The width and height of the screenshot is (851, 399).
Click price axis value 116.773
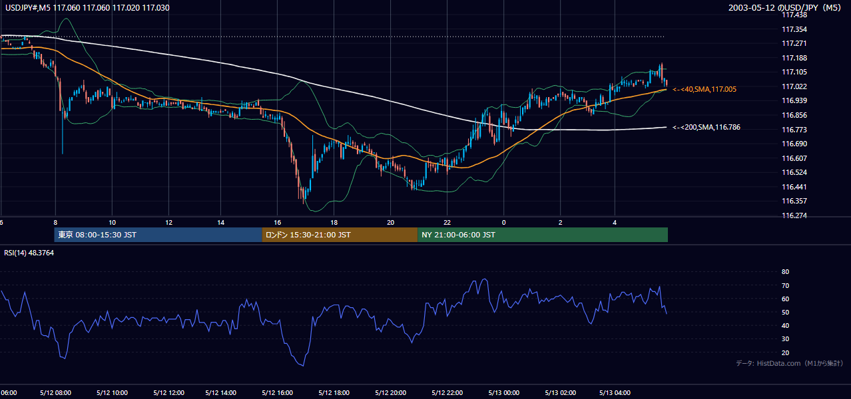click(x=794, y=130)
